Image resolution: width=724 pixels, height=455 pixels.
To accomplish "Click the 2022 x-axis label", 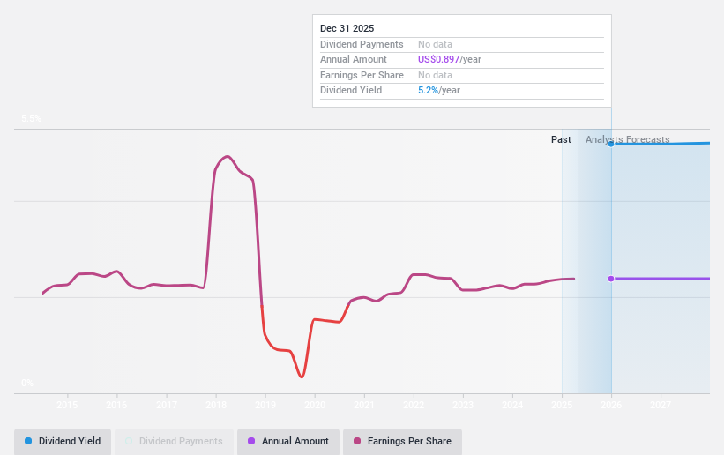I will click(x=414, y=405).
